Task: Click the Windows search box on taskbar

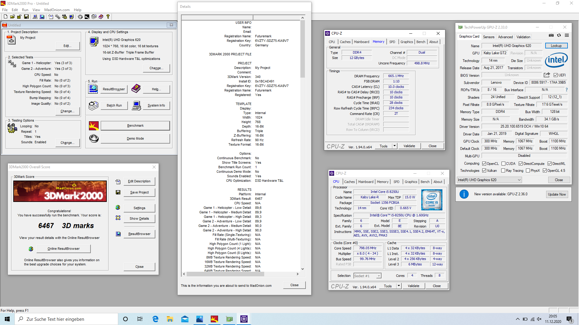Action: tap(66, 319)
